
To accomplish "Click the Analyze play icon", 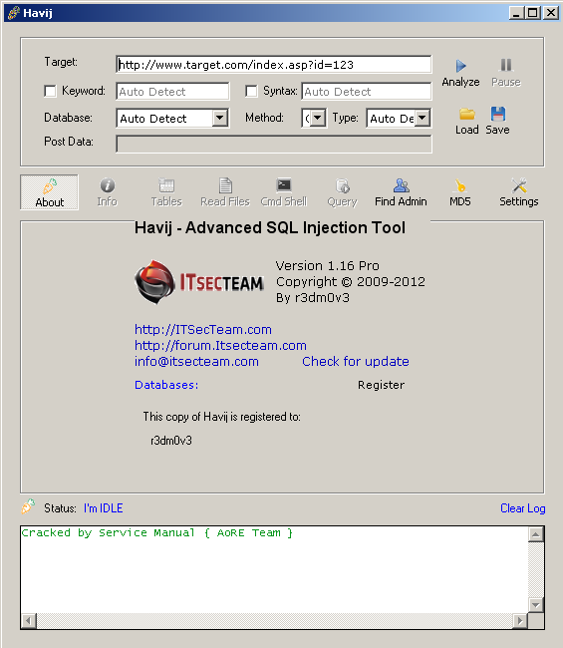I will 461,66.
